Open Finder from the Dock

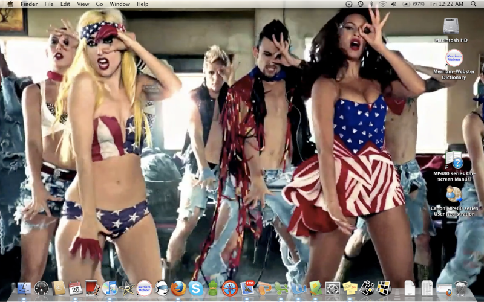pyautogui.click(x=24, y=289)
